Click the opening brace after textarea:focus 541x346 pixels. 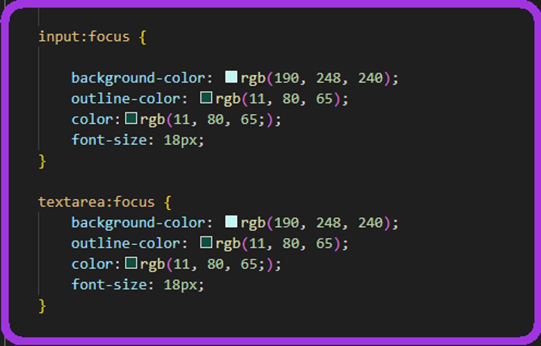(x=167, y=203)
